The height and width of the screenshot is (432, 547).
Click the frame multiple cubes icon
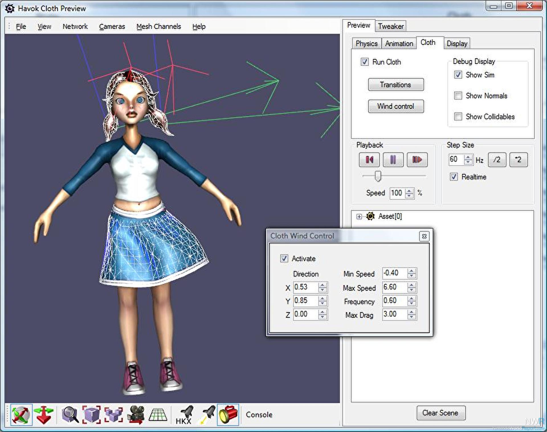(113, 415)
